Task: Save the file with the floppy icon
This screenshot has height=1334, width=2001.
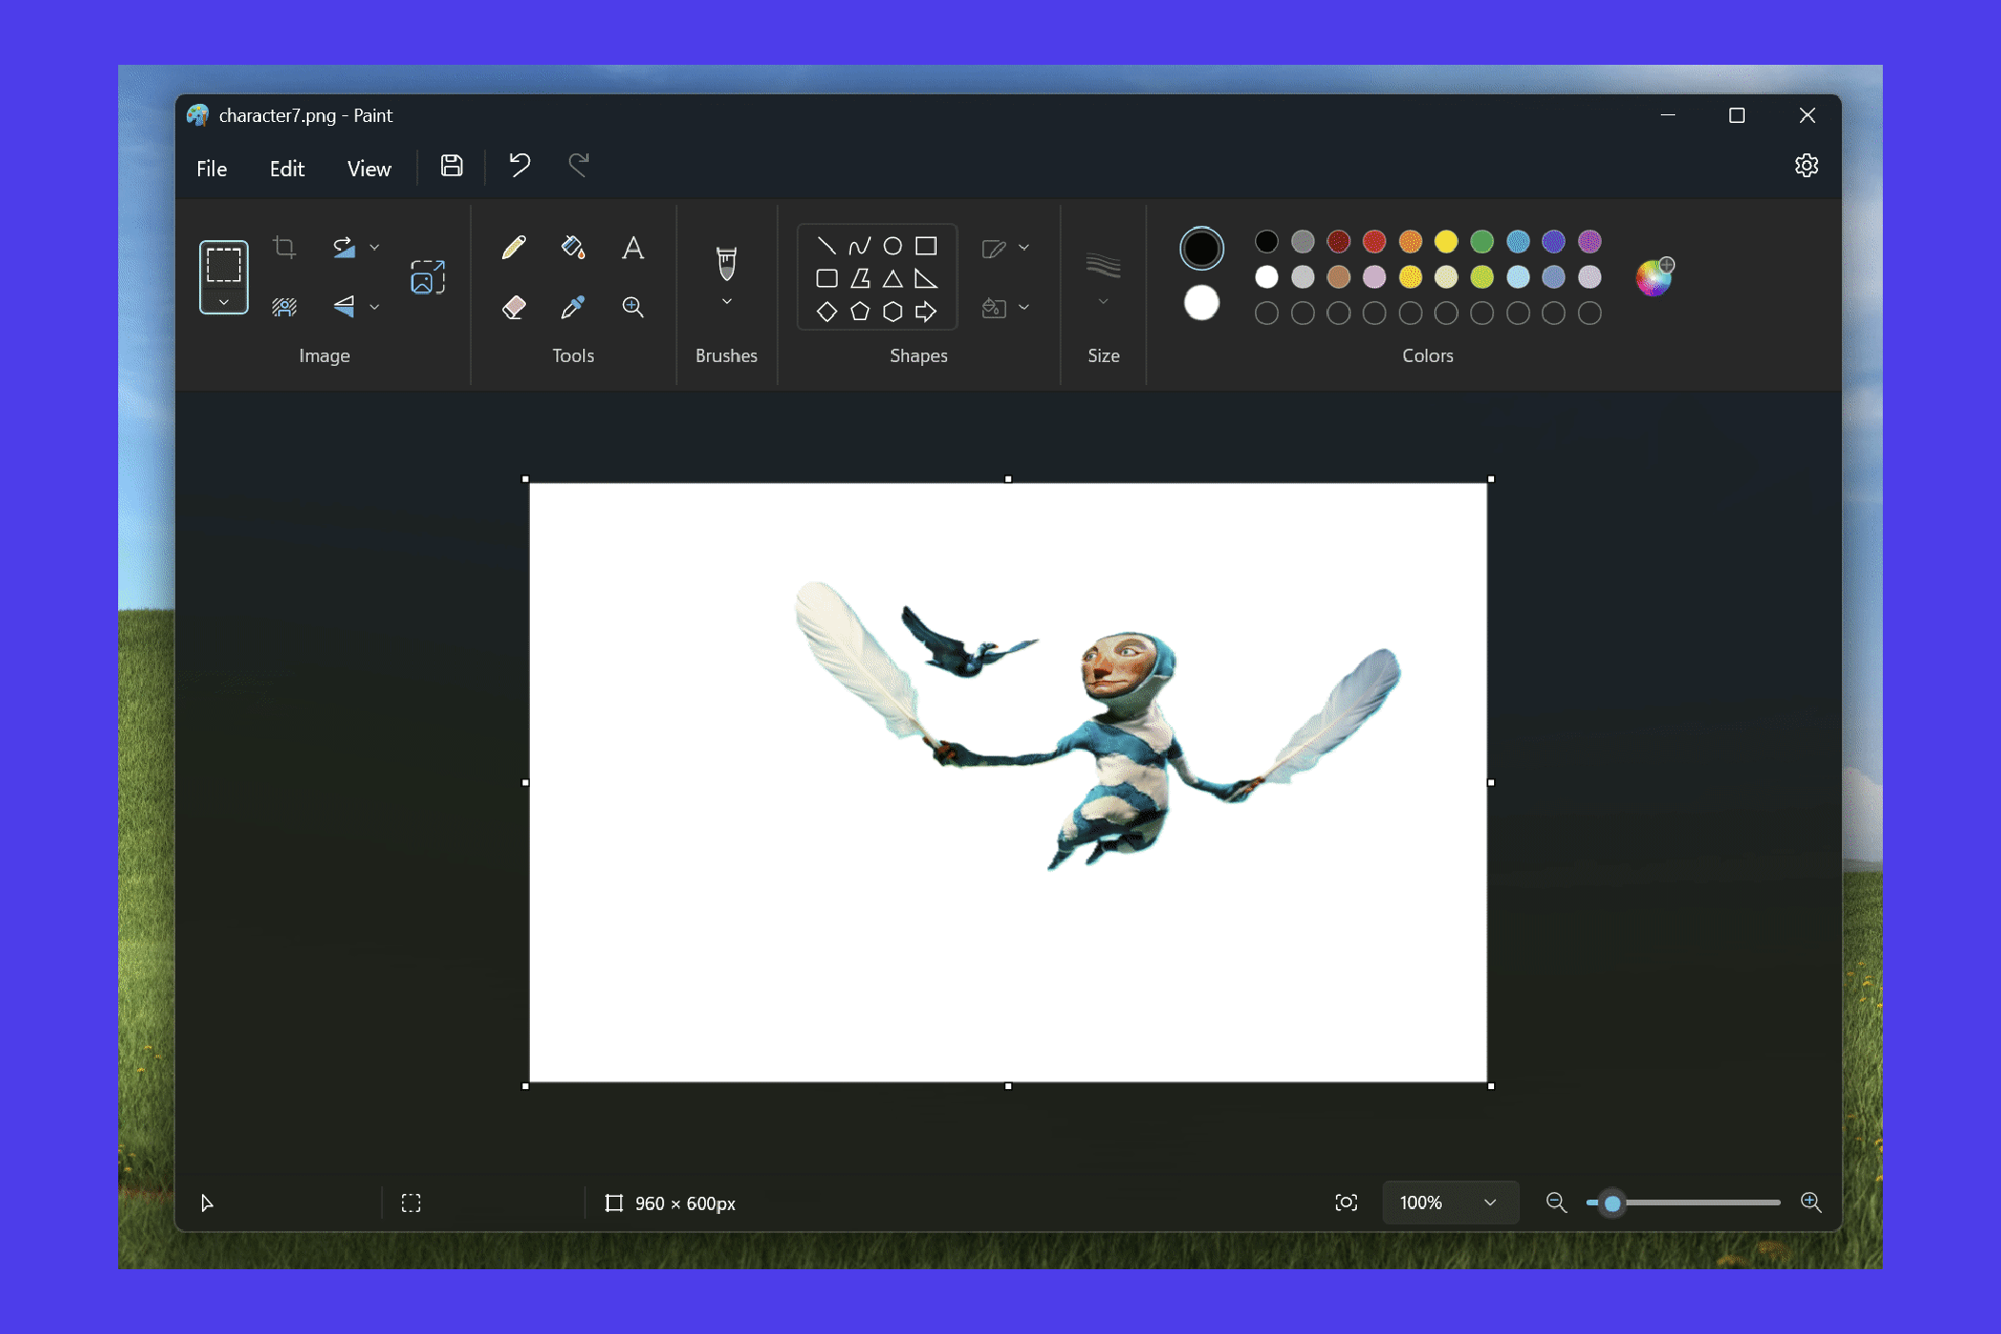Action: (452, 166)
